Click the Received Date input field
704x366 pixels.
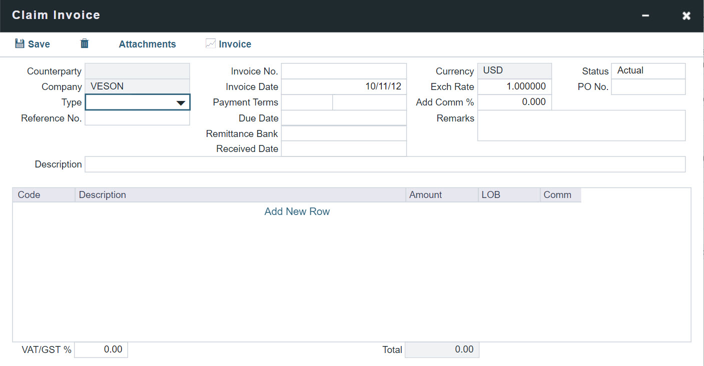344,149
